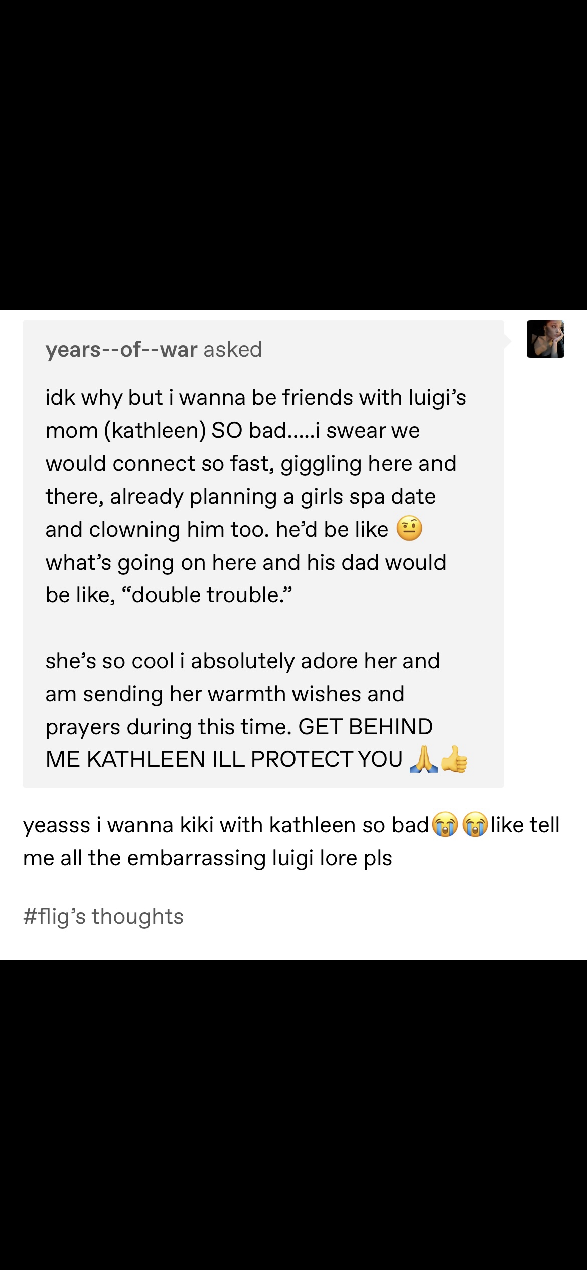Open the #flig's thoughts tag

tap(103, 917)
